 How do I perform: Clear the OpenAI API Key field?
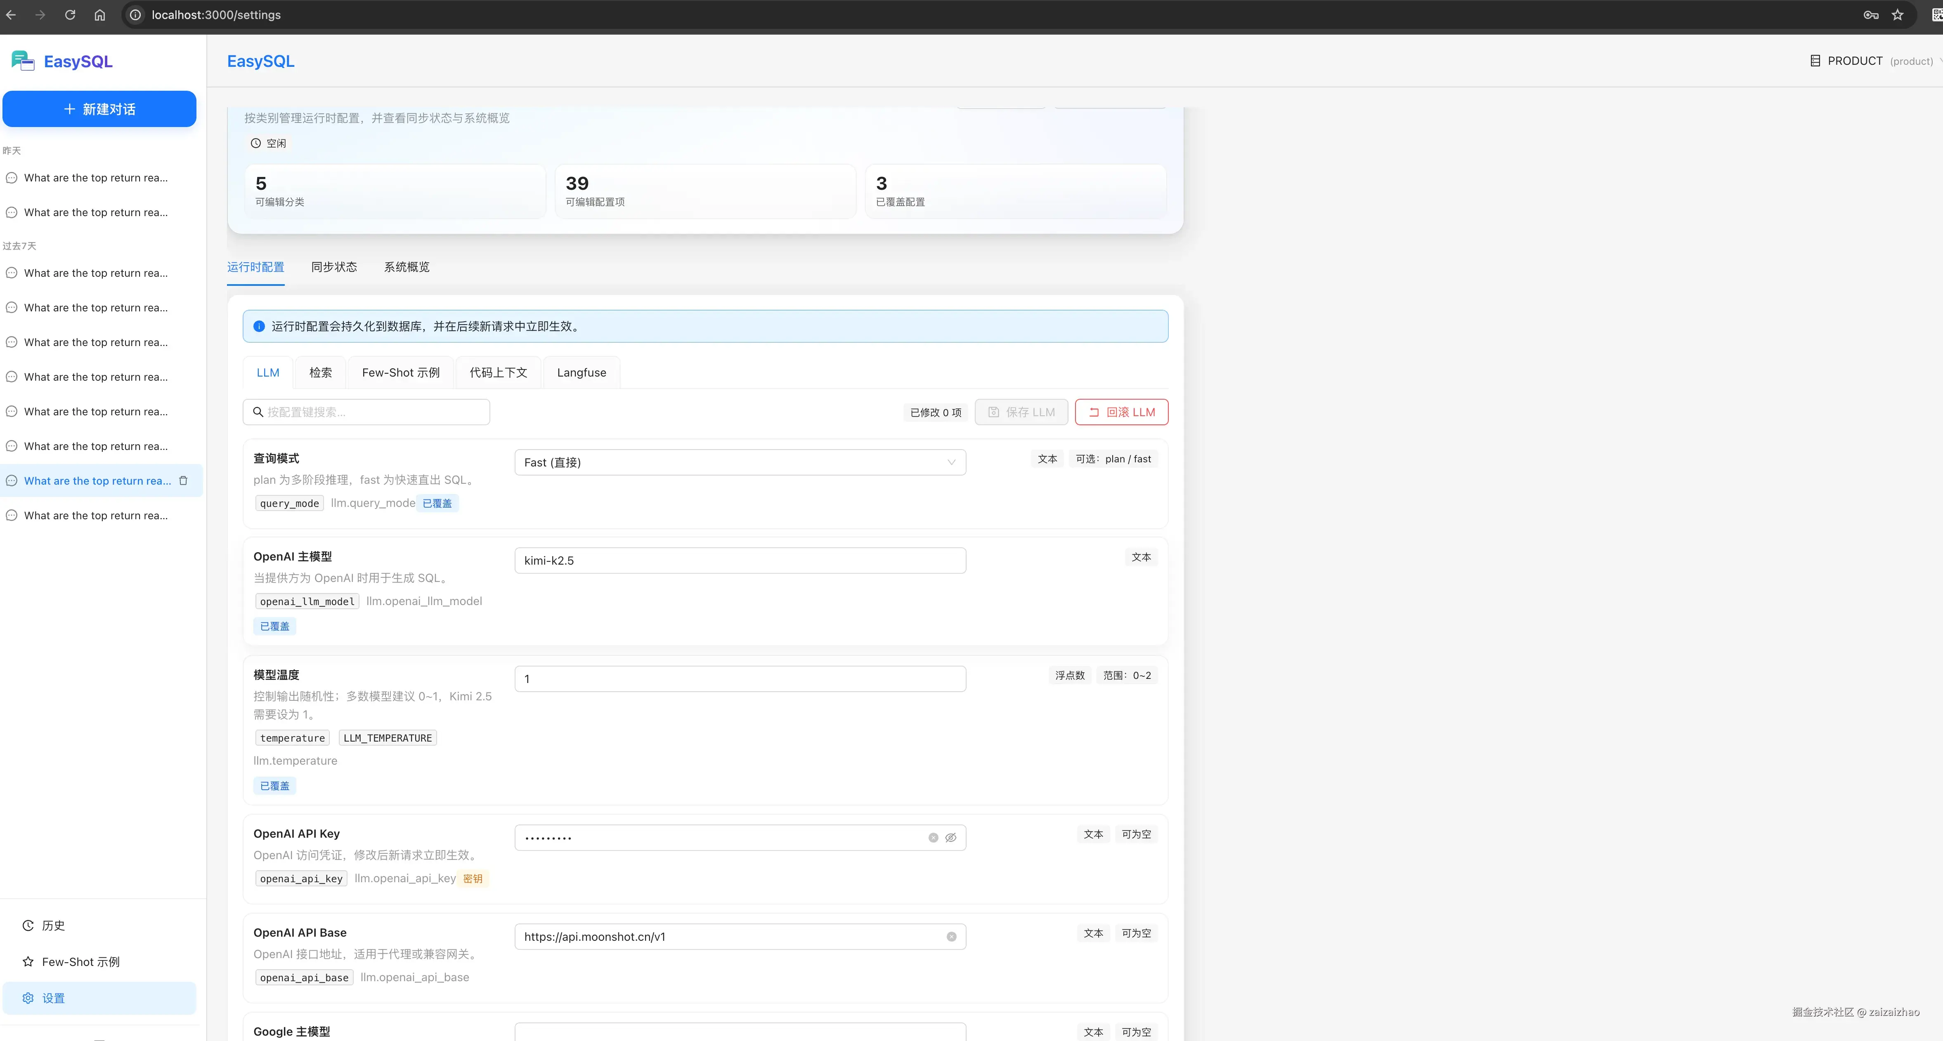pyautogui.click(x=933, y=838)
